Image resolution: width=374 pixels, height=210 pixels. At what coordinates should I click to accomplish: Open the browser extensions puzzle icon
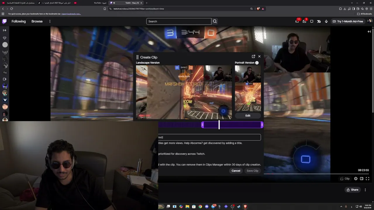point(340,9)
